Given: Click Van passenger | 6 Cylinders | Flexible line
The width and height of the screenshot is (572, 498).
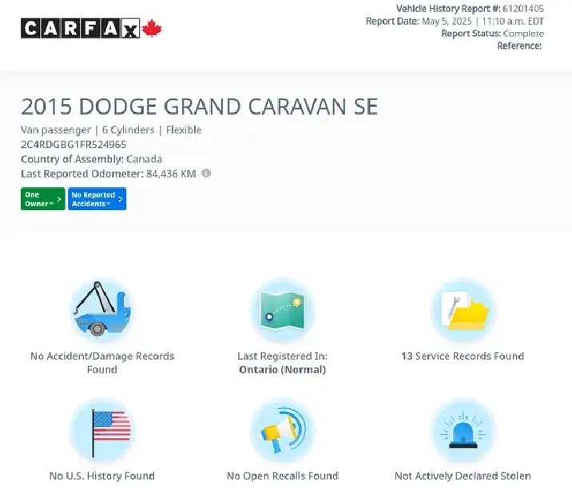Looking at the screenshot, I should (111, 130).
